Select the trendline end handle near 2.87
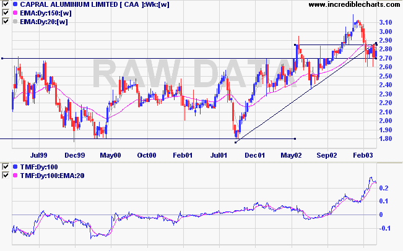The image size is (403, 251). point(376,43)
